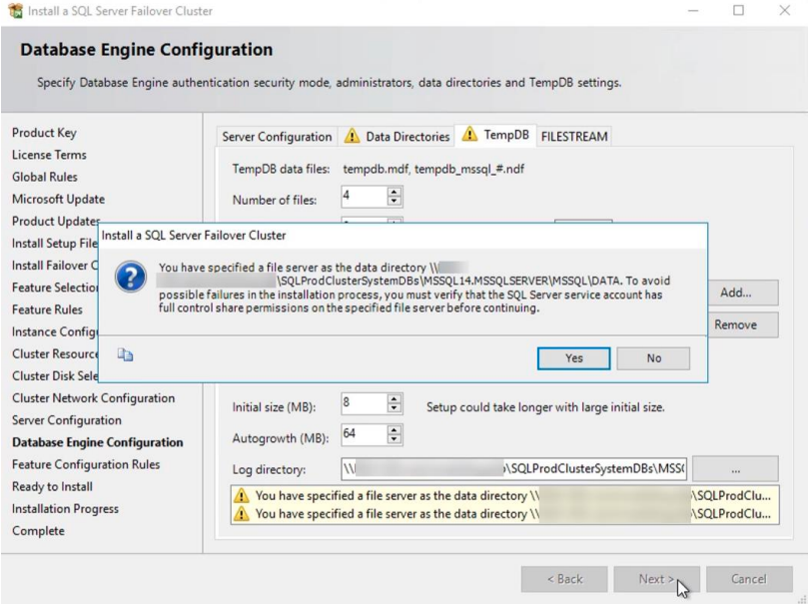Select Feature Configuration Rules step

86,464
